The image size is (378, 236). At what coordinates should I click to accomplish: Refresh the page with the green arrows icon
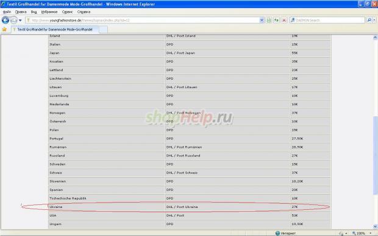276,21
